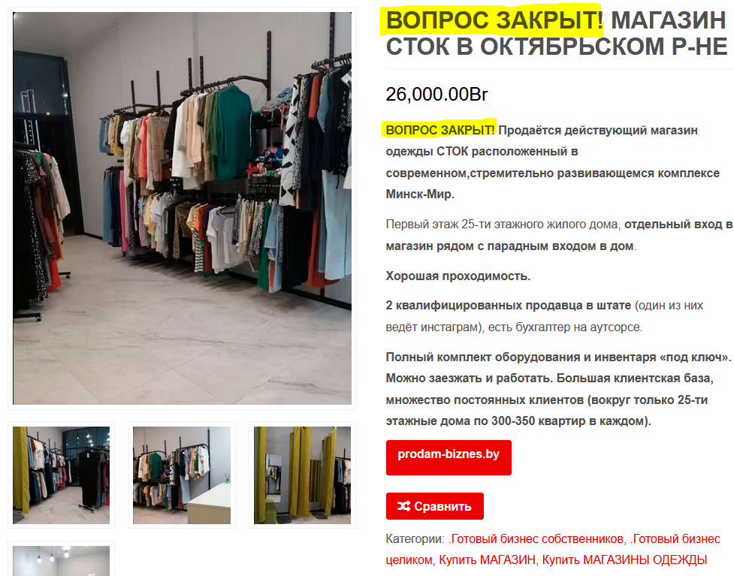Click the red prodam-biznes.by button
This screenshot has width=734, height=576.
click(449, 457)
